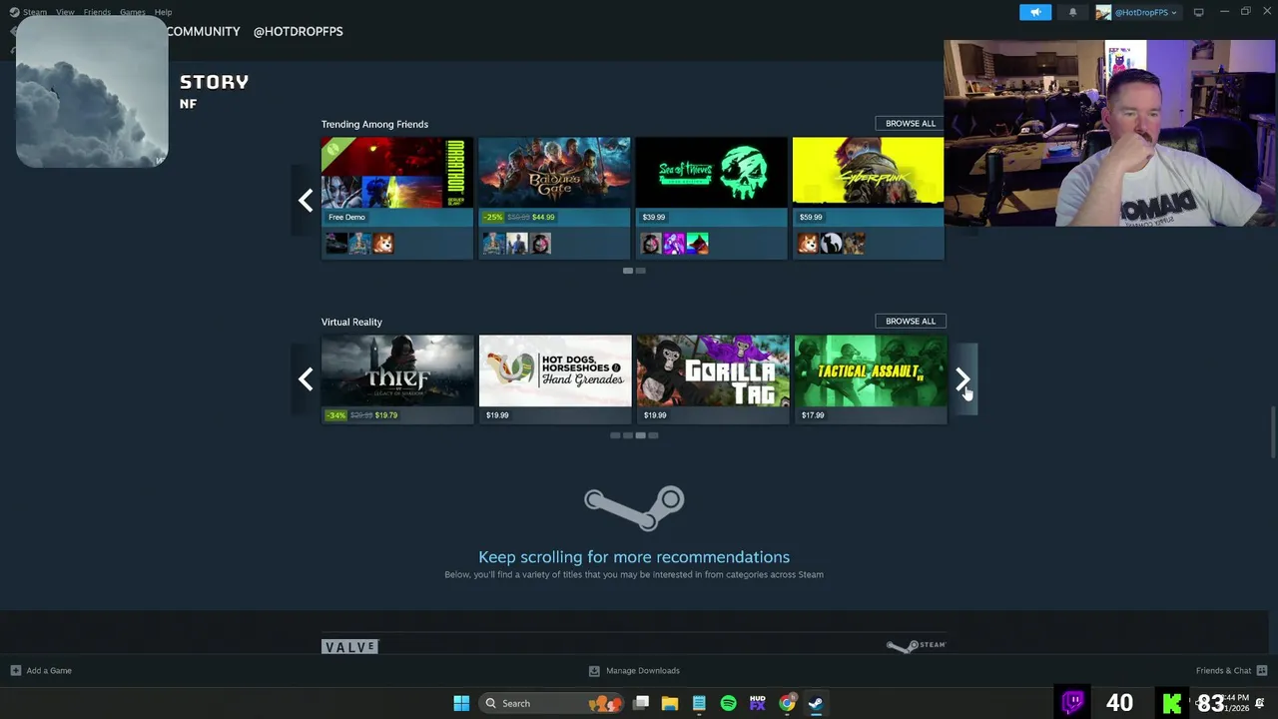Open the Notepad taskbar icon
Image resolution: width=1278 pixels, height=719 pixels.
(x=699, y=703)
